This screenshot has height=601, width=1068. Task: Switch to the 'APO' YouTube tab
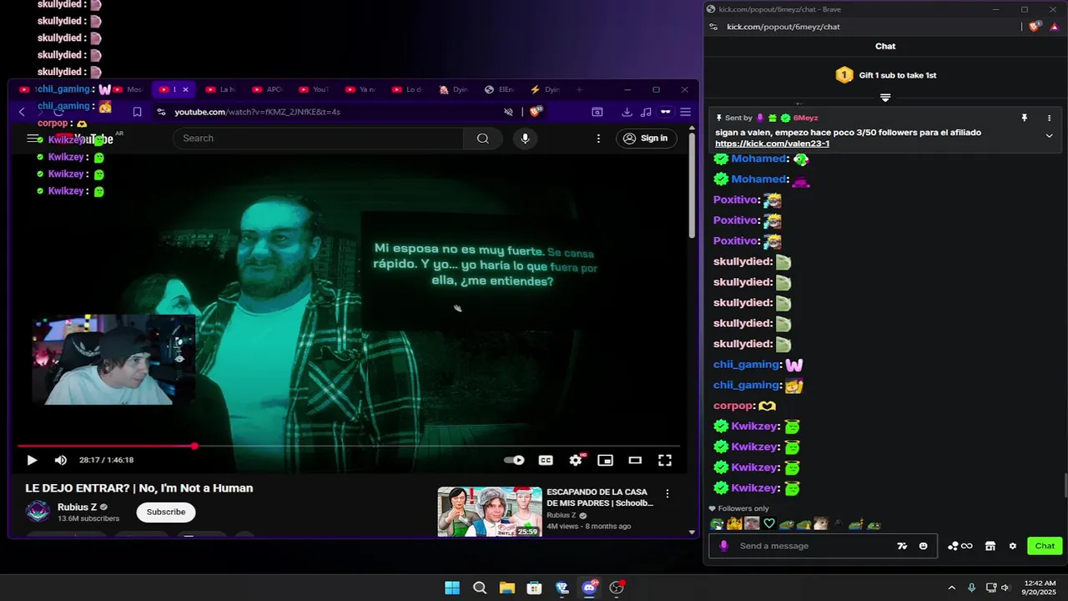[267, 89]
